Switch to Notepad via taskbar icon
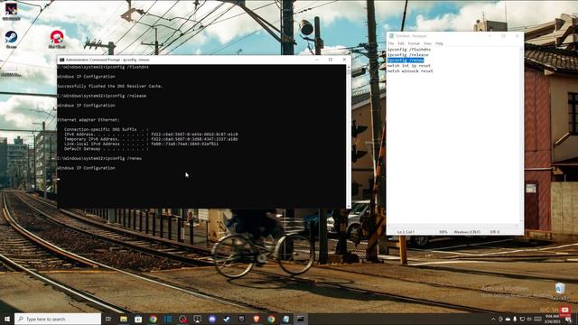Viewport: 578px width, 325px height. [285, 319]
